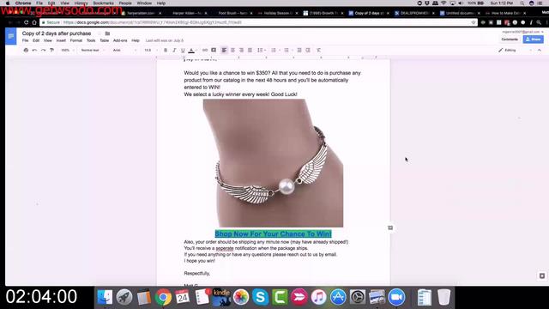Click the document title field
This screenshot has width=549, height=309.
(x=57, y=33)
